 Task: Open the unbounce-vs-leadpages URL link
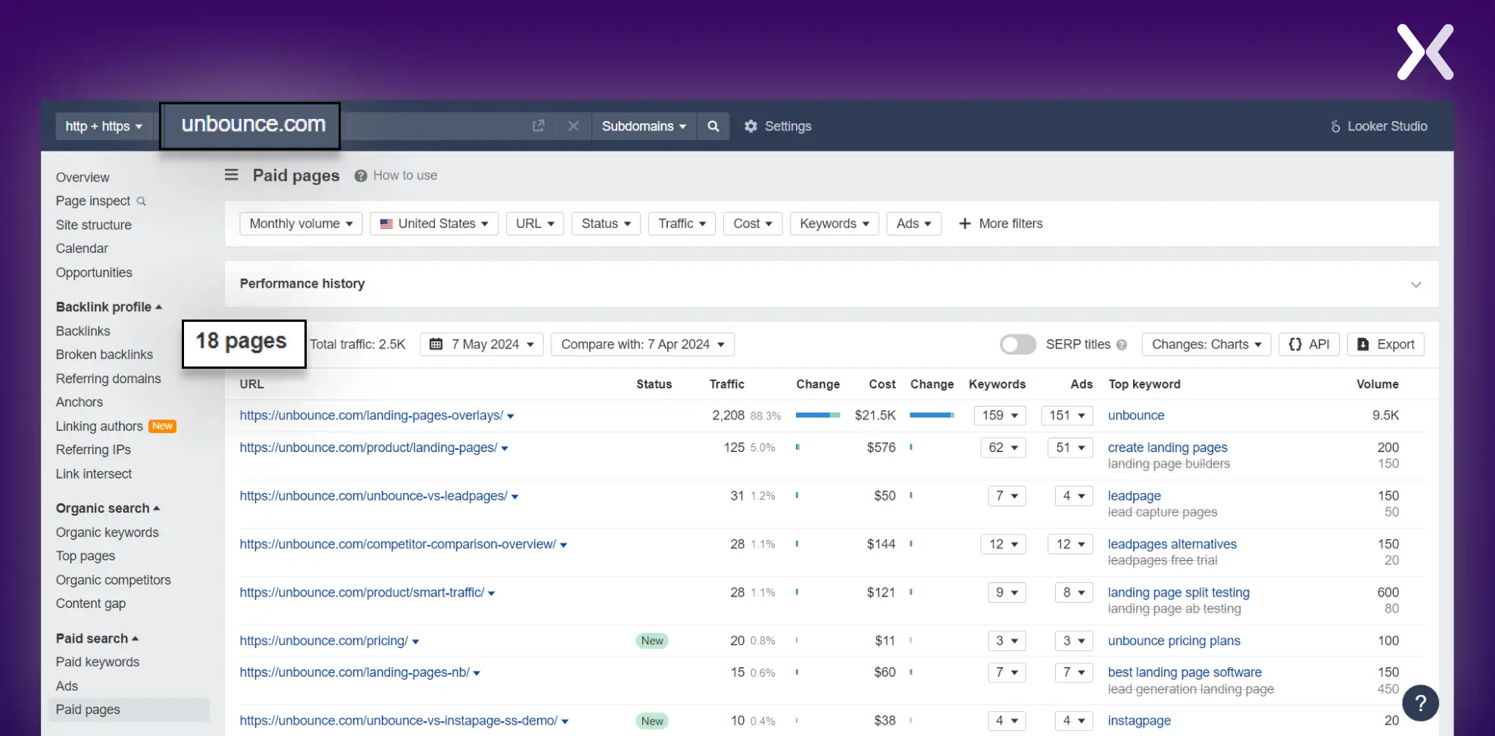click(373, 496)
